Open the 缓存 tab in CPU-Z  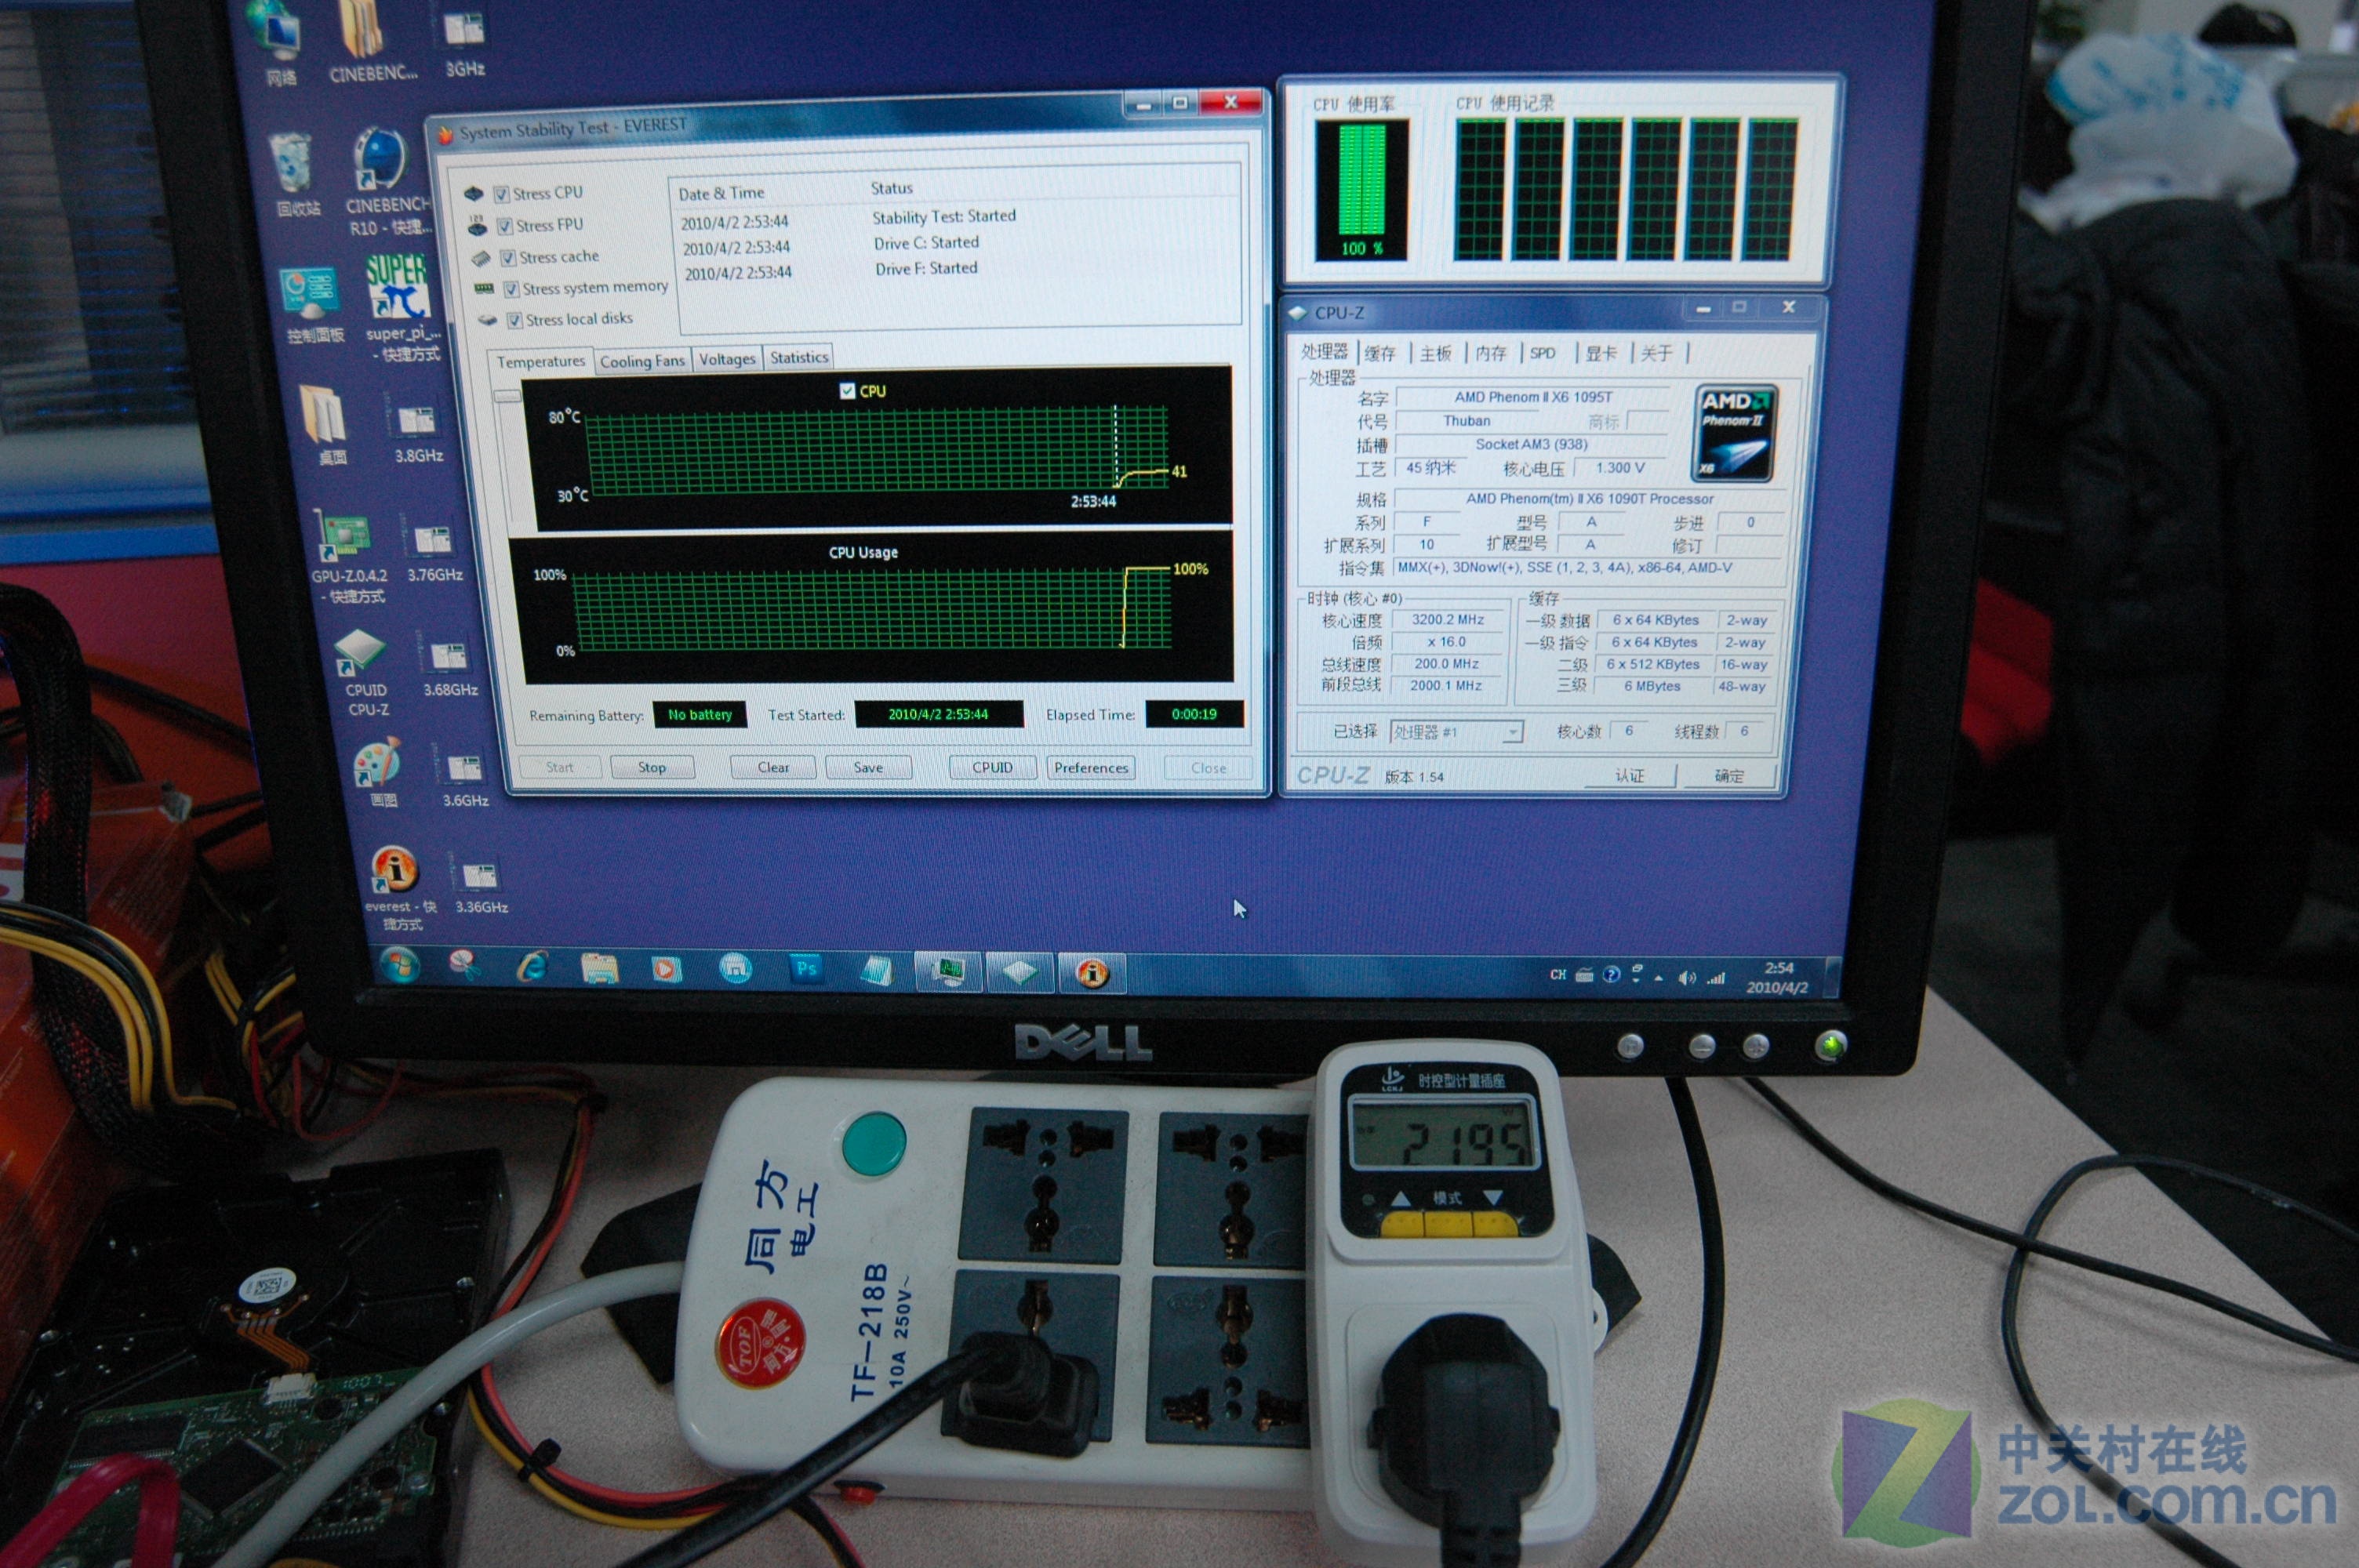click(1380, 353)
